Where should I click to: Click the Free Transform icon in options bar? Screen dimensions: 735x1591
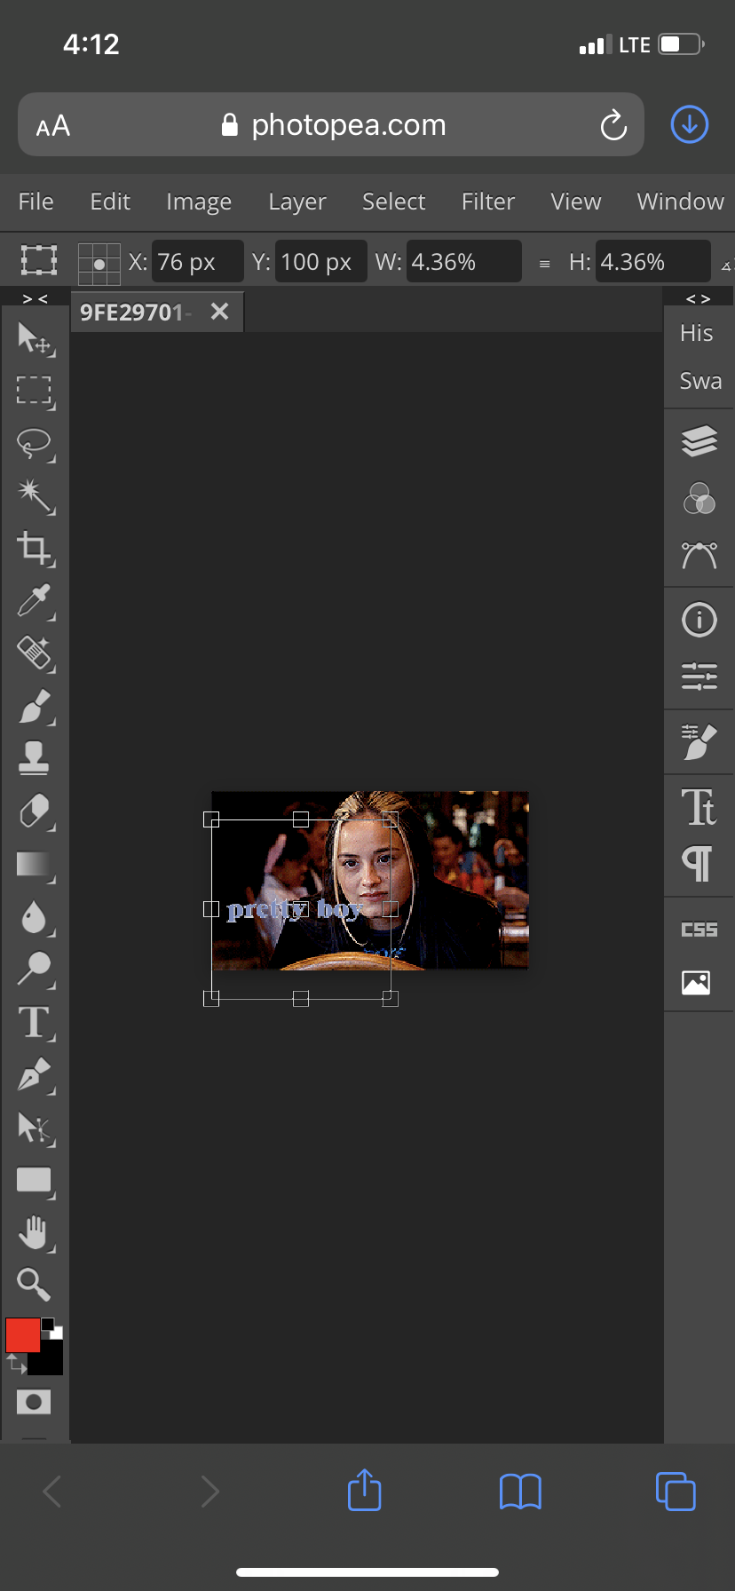(x=39, y=261)
